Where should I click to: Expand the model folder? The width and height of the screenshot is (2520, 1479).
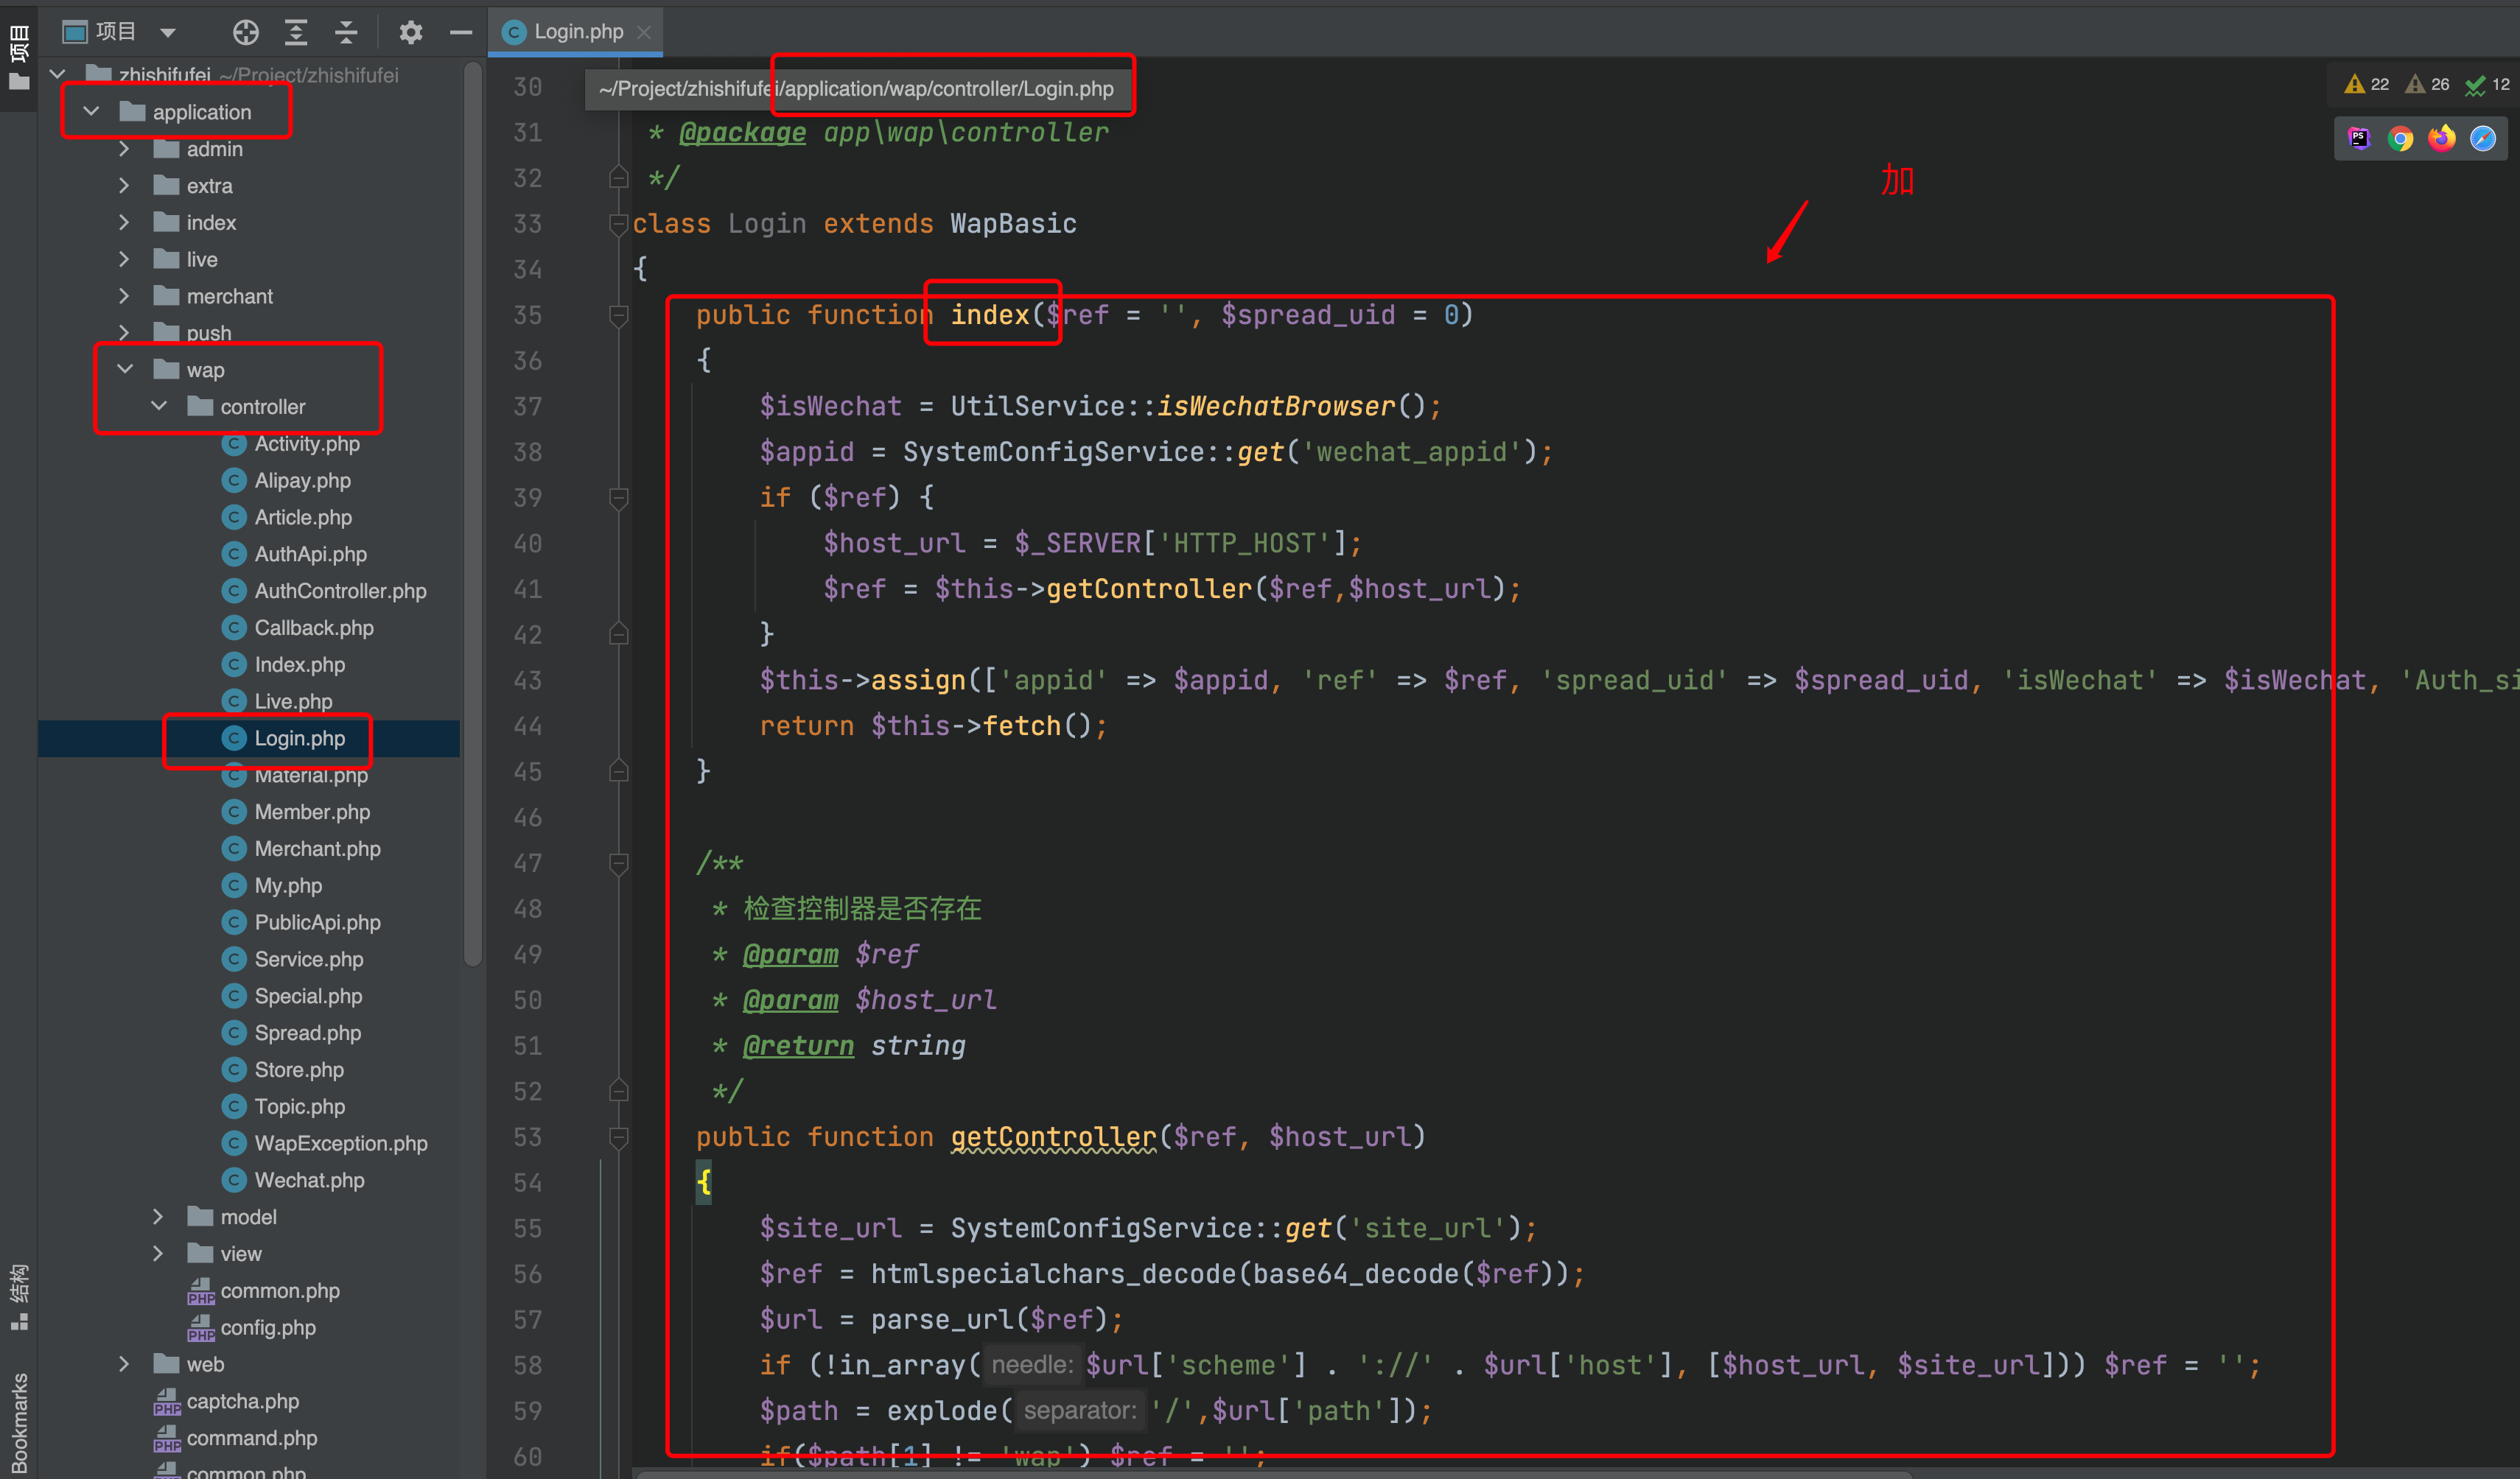pos(158,1216)
